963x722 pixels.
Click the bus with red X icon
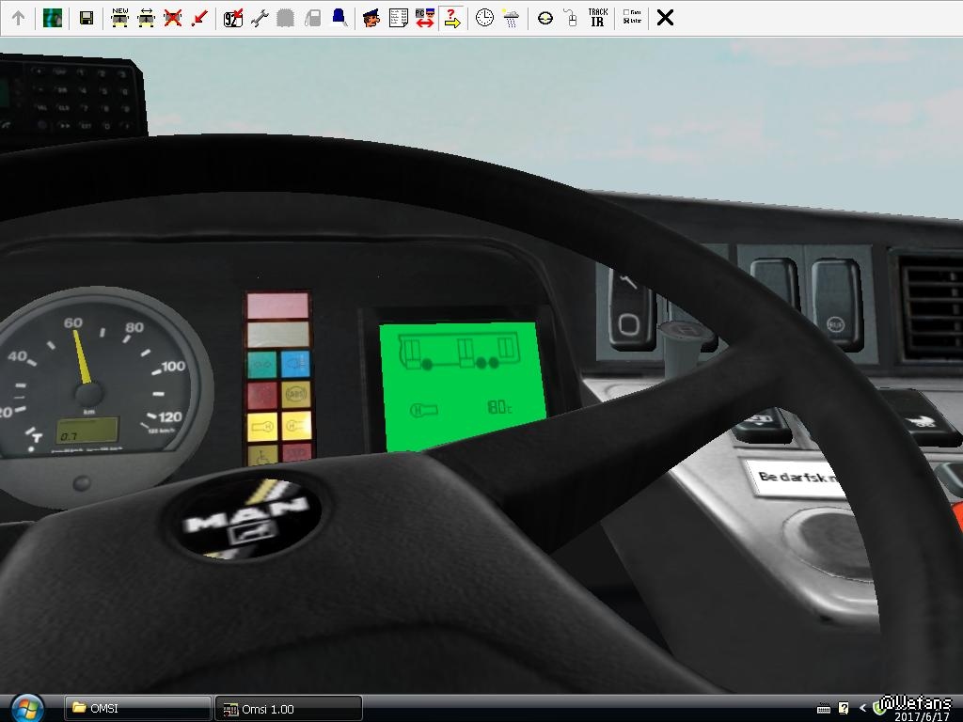(172, 18)
